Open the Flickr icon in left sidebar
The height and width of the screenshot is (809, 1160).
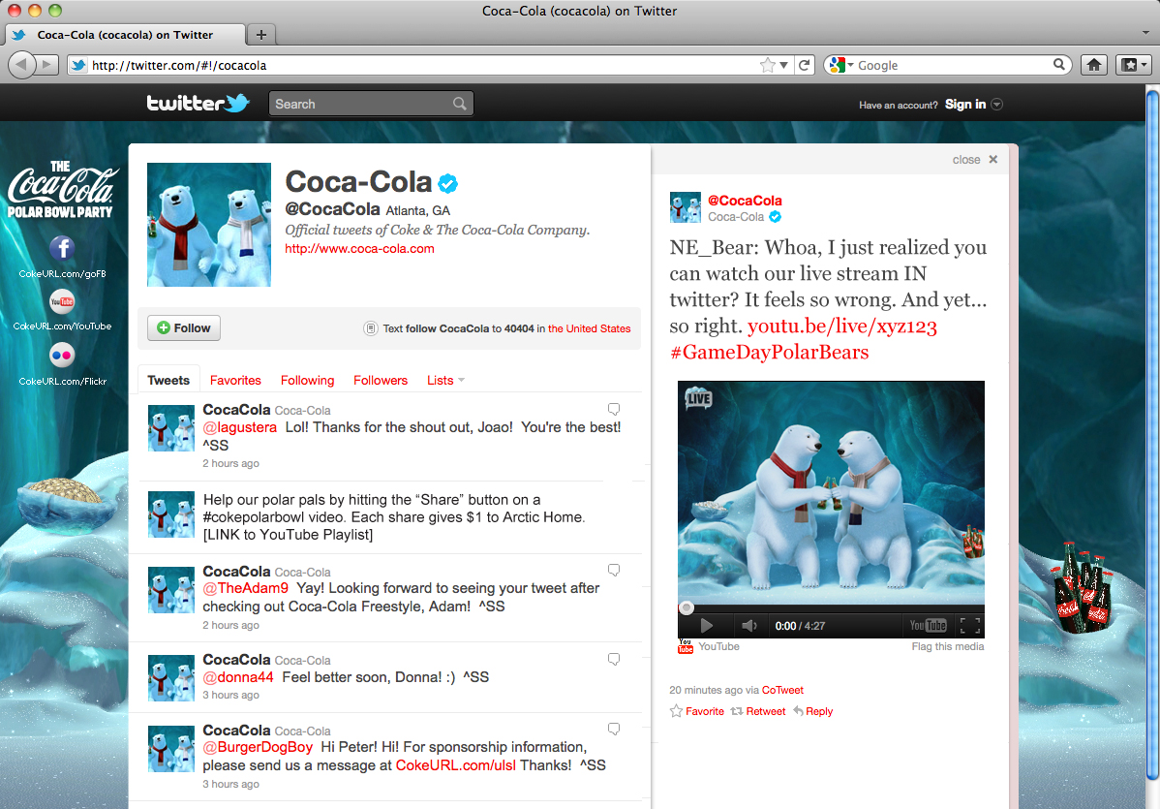[x=62, y=356]
